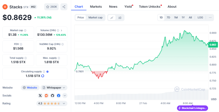Open the GitHub social link

53,96
